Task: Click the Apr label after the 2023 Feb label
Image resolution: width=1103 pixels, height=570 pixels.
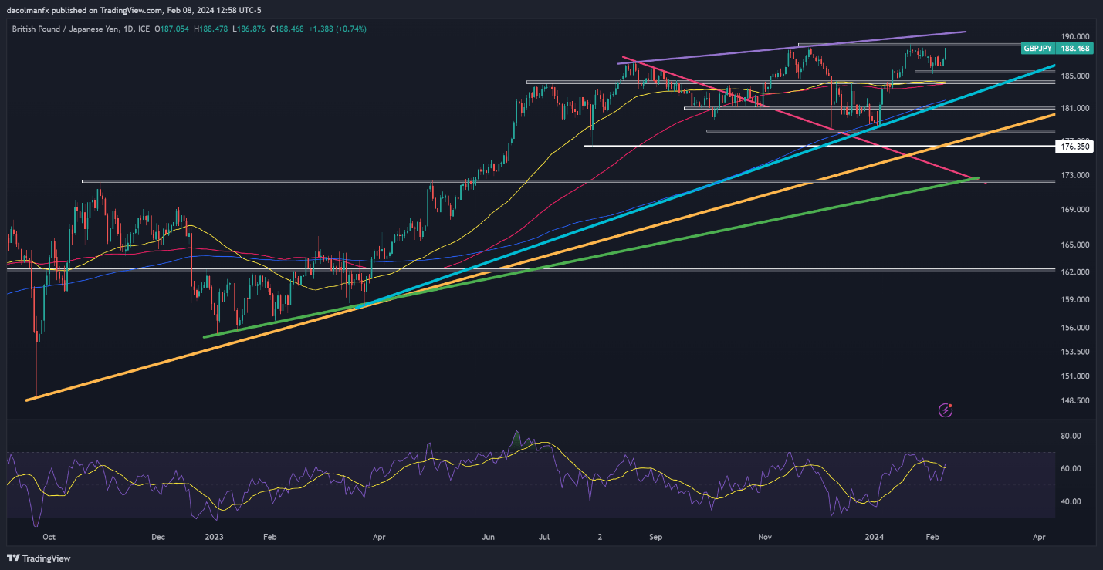Action: click(x=378, y=535)
